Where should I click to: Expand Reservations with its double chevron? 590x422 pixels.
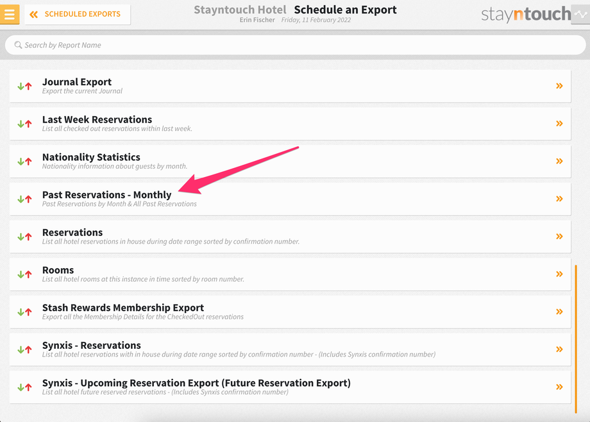[x=559, y=237]
